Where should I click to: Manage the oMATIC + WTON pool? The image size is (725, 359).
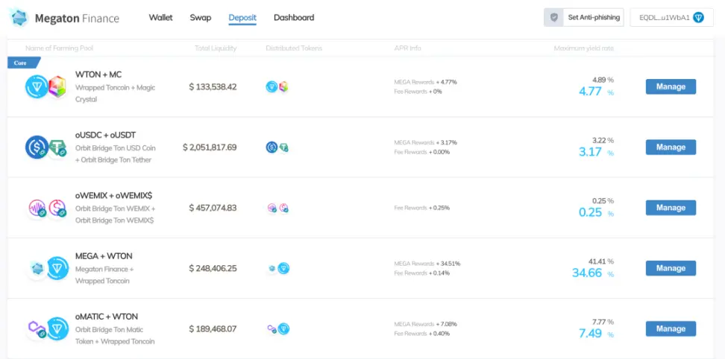[671, 328]
